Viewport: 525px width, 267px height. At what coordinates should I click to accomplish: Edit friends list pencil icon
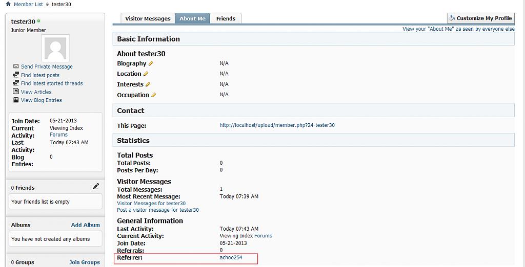point(96,187)
